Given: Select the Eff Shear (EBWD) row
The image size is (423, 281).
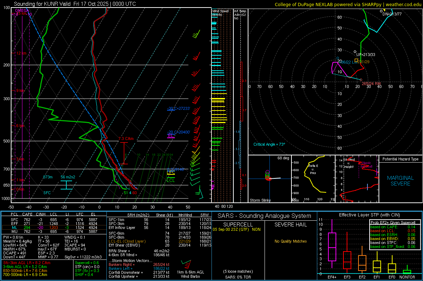Looking at the screenshot, I should click(x=160, y=245).
